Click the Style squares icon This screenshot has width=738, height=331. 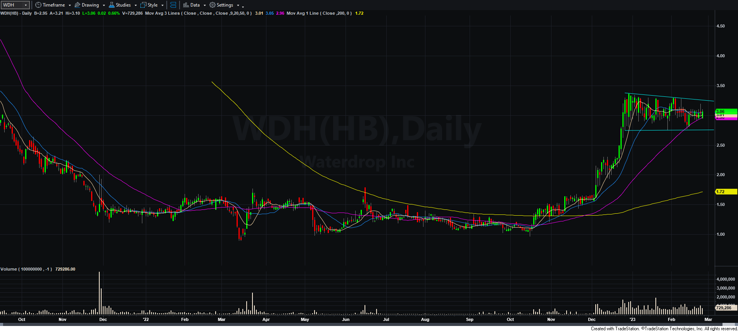143,5
